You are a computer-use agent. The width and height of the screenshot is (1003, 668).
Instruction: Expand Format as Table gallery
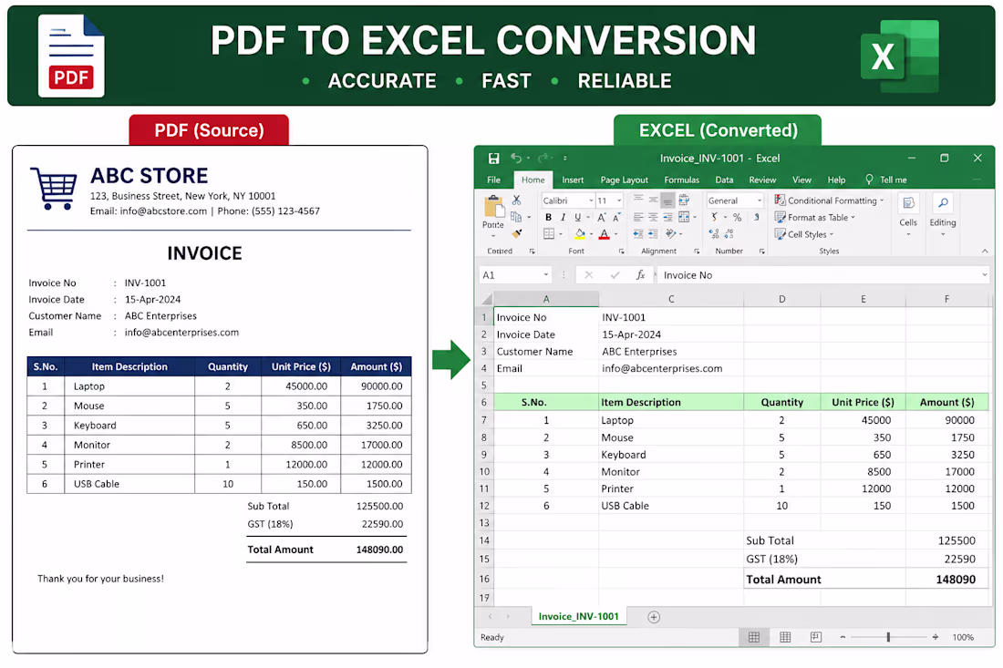click(x=815, y=217)
